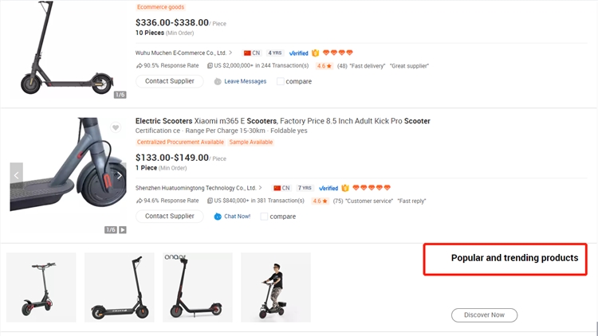598x336 pixels.
Task: Contact Supplier for the Xiaomi m365 scooter
Action: tap(169, 216)
